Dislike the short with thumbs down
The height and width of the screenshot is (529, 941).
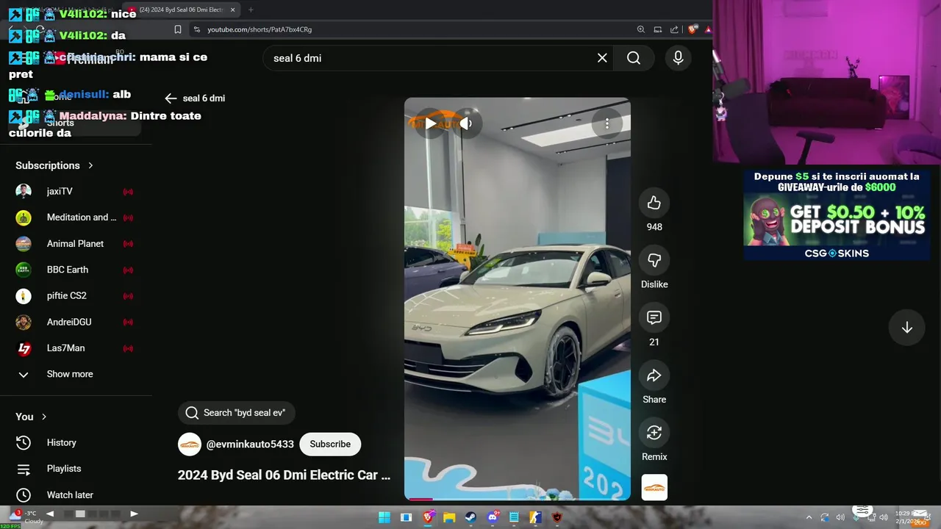[654, 260]
